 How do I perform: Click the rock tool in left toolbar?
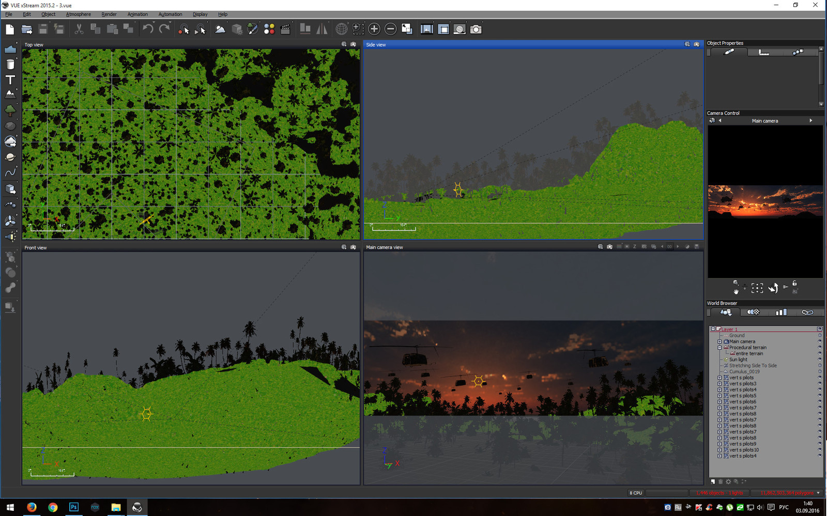point(10,126)
